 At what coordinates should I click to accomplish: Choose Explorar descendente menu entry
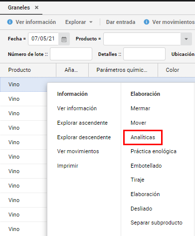point(84,137)
